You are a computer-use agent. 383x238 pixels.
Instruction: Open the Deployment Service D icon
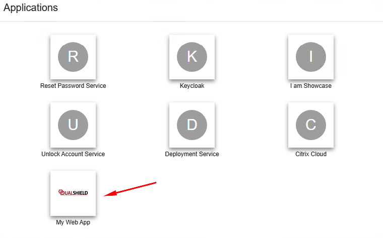tap(192, 125)
